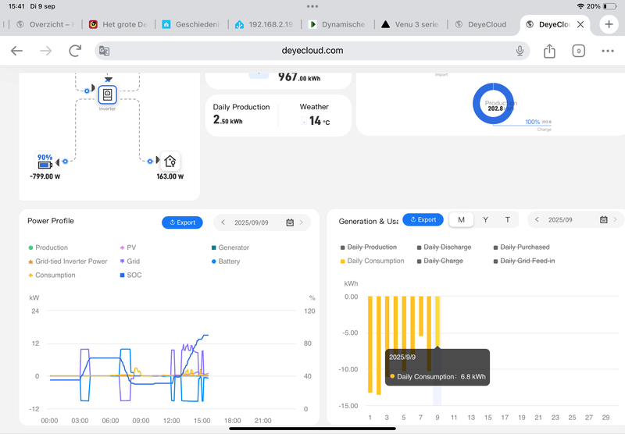Toggle Grid-tied Inverter Power legend entry
The width and height of the screenshot is (625, 434).
point(68,261)
